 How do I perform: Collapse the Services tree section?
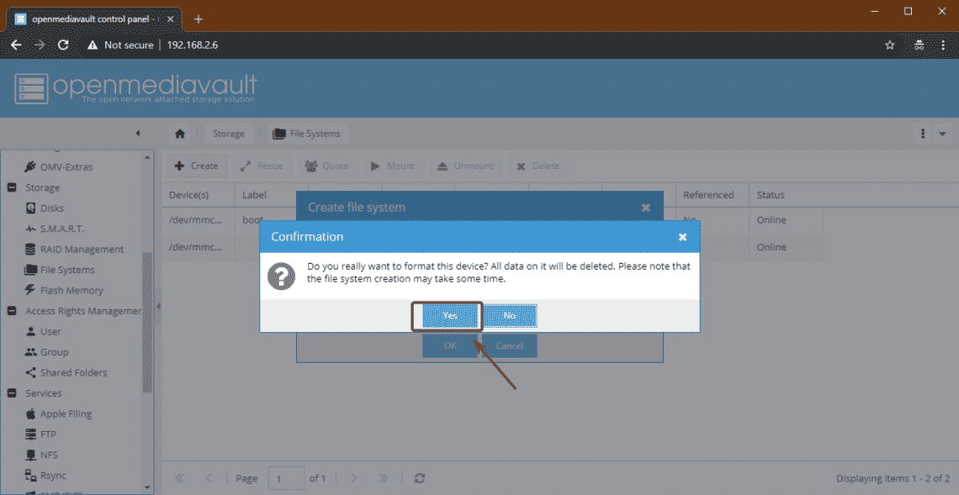click(x=12, y=393)
